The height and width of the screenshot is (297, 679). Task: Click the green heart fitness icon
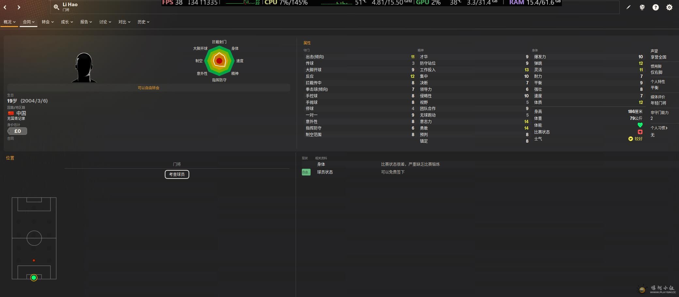pyautogui.click(x=640, y=125)
